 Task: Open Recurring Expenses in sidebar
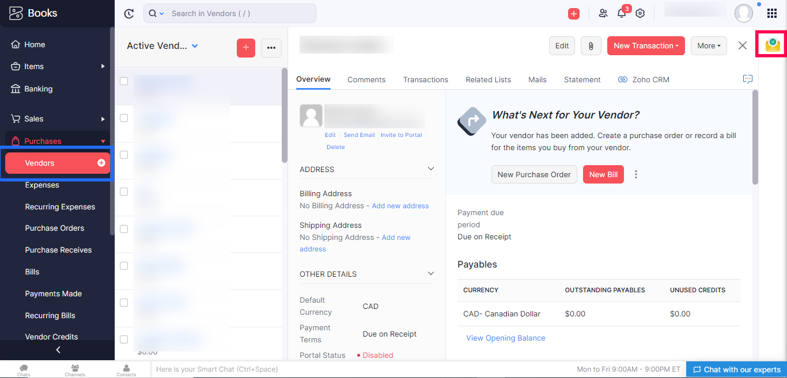[60, 207]
